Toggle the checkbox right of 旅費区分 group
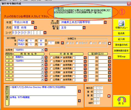 point(110,43)
